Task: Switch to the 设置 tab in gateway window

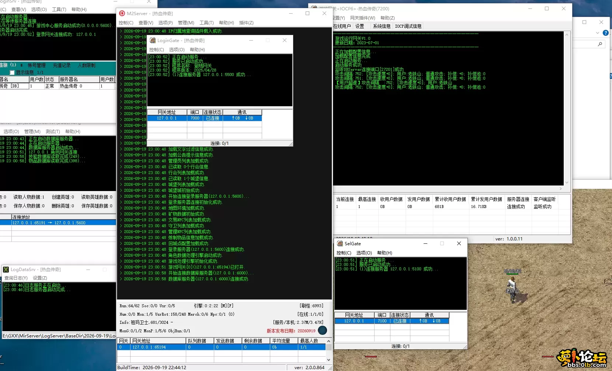Action: click(359, 26)
